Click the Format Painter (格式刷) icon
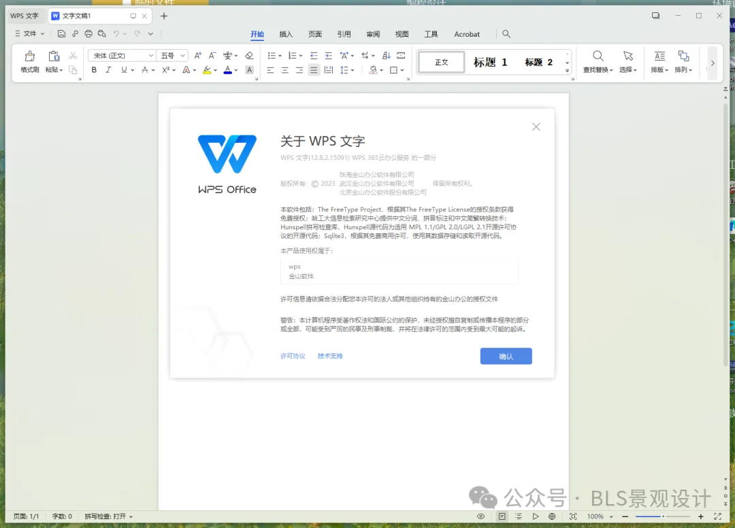This screenshot has height=528, width=735. (29, 56)
